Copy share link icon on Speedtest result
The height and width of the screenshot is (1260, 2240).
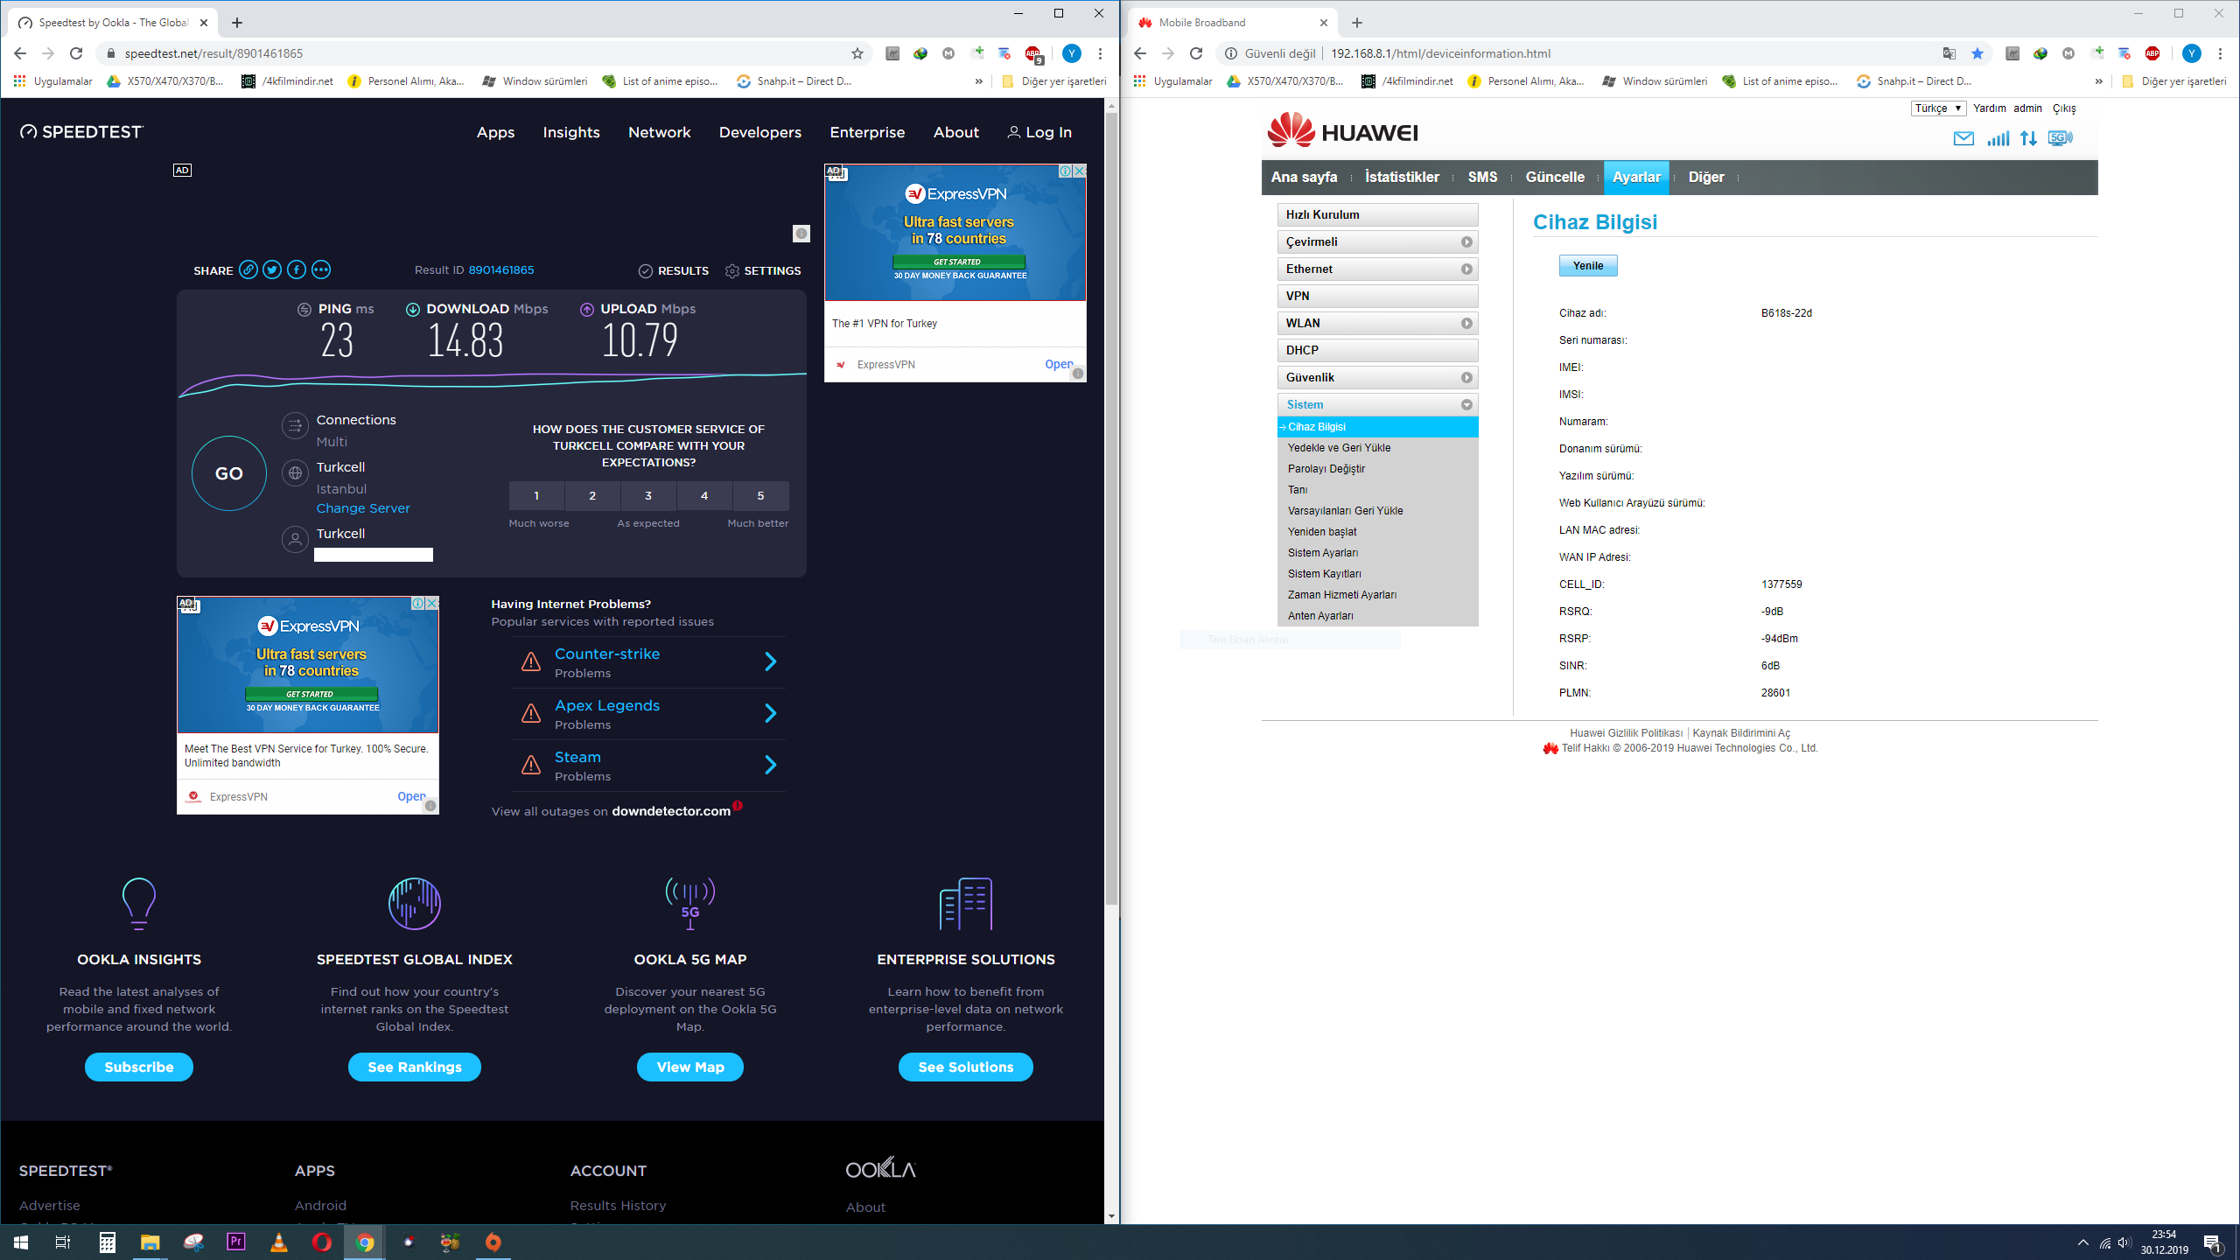point(248,270)
